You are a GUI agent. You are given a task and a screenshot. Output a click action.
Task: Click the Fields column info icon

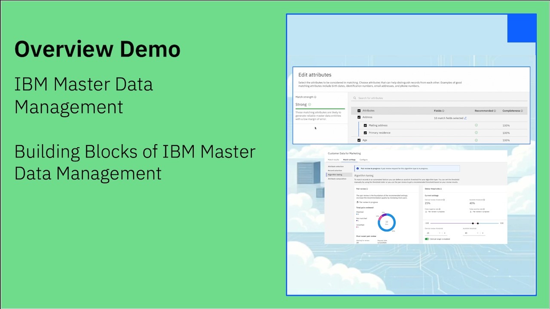(x=443, y=111)
